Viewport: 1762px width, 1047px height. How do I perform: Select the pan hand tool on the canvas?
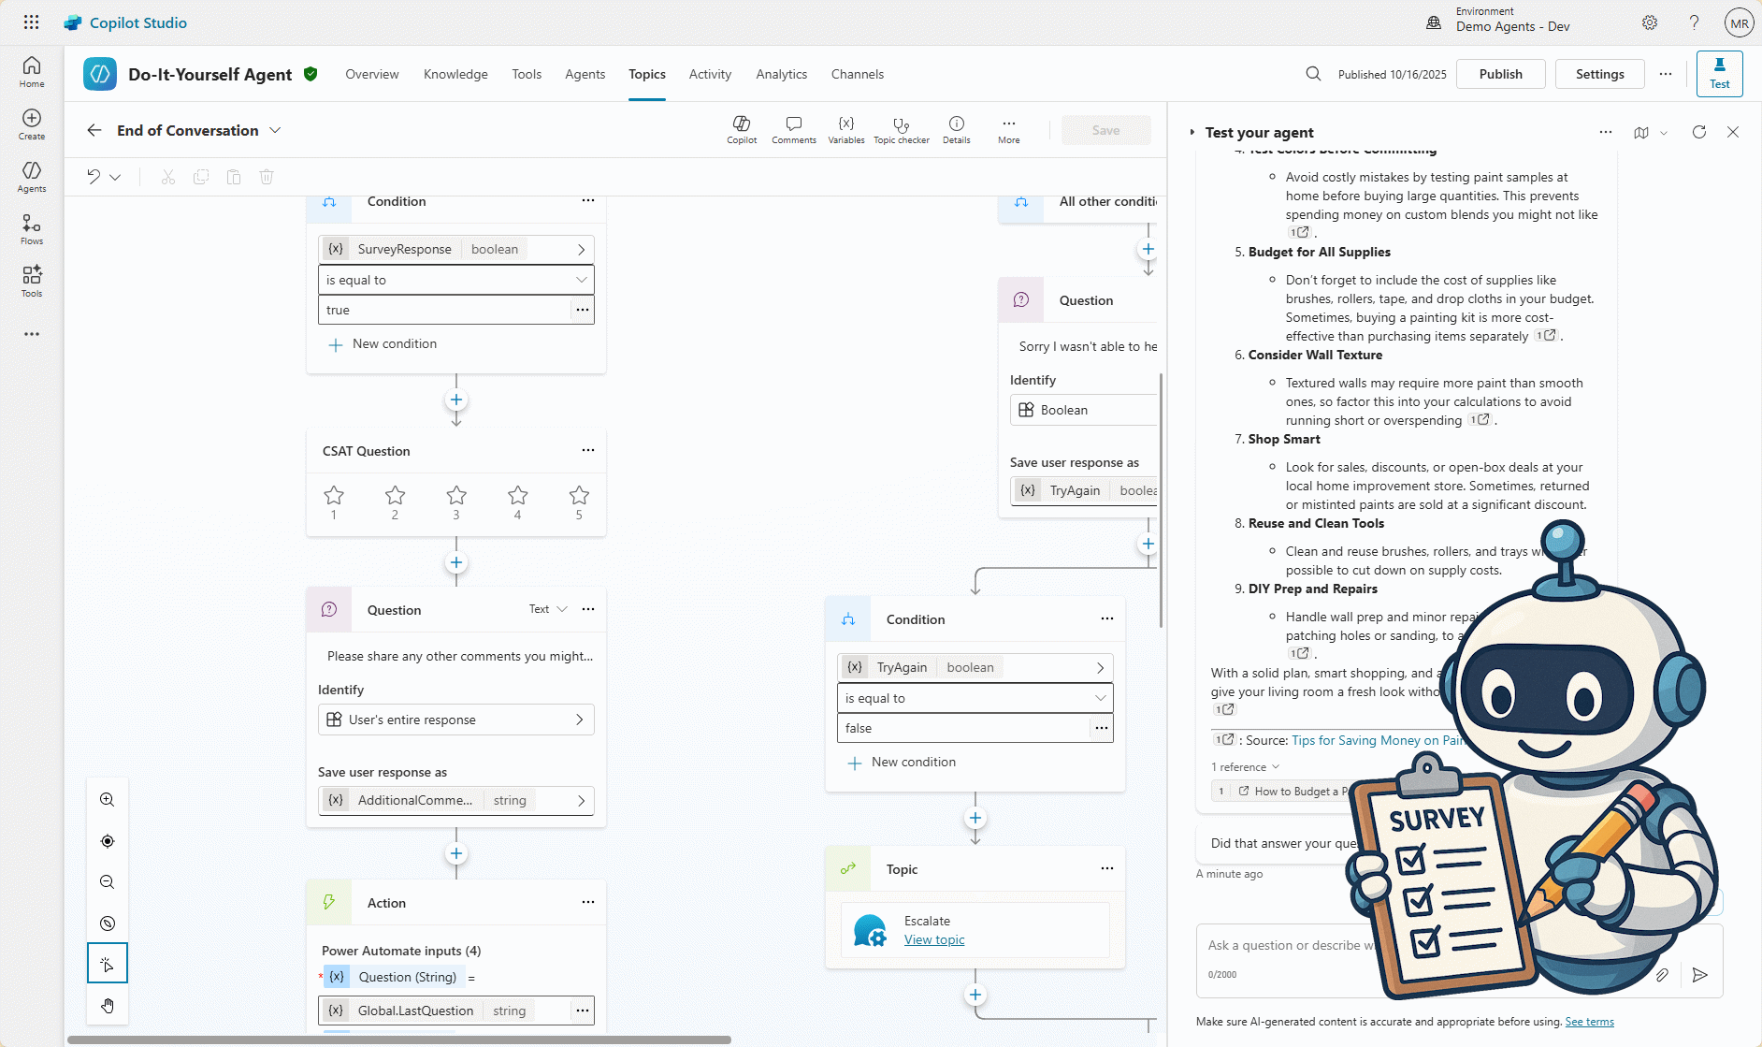[x=107, y=1005]
